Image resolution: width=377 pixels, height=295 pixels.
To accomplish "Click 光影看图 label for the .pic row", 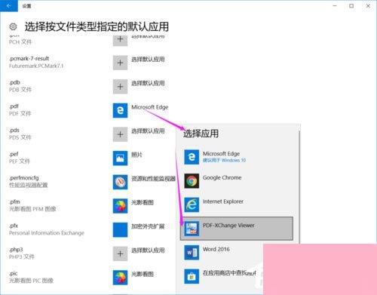I will click(x=143, y=274).
